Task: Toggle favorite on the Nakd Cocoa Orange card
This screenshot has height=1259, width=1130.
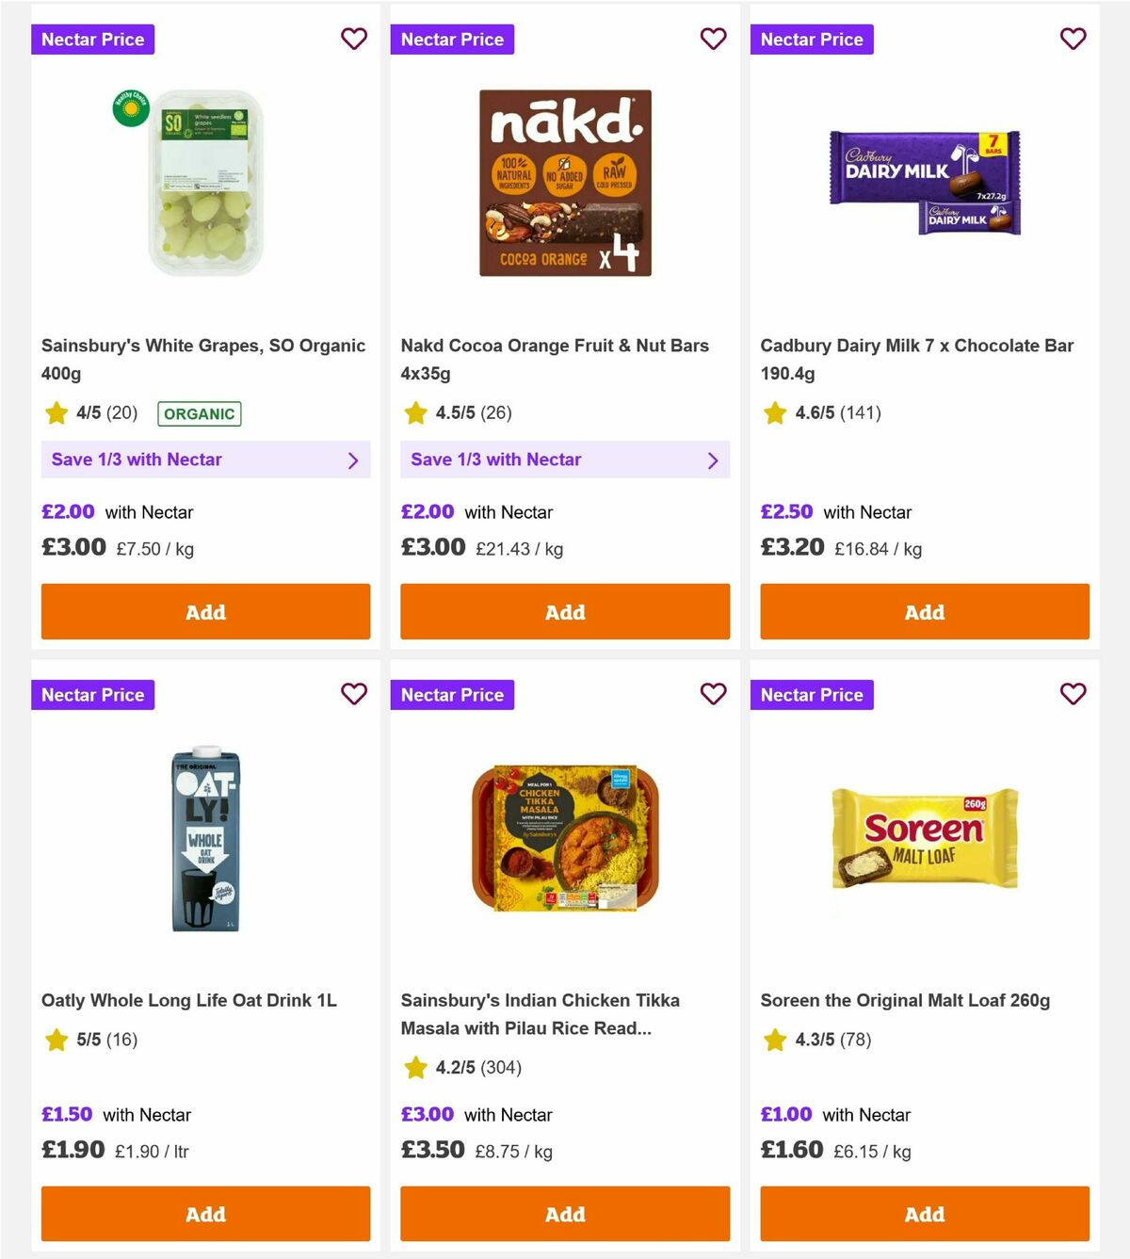Action: [714, 39]
